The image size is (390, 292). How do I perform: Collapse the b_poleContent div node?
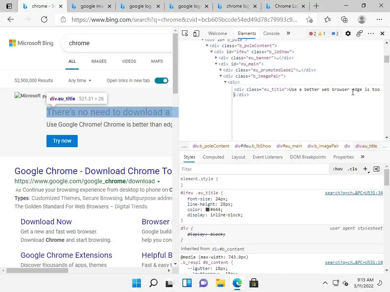[x=207, y=46]
